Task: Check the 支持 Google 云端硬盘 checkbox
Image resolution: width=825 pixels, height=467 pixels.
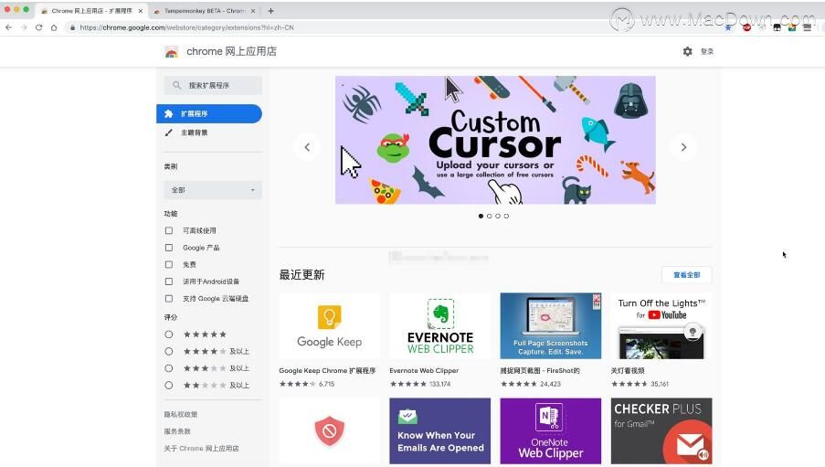Action: click(x=169, y=299)
